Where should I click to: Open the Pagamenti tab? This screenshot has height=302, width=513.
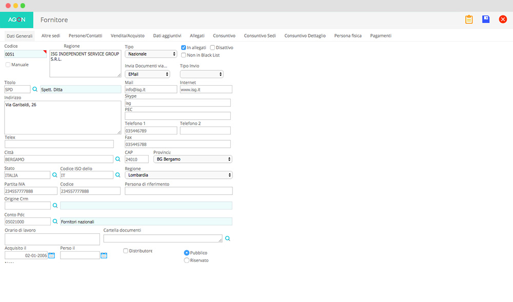381,35
